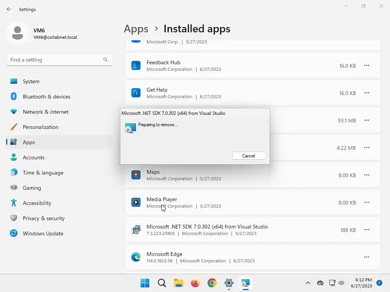Open Personalization settings

coord(59,127)
